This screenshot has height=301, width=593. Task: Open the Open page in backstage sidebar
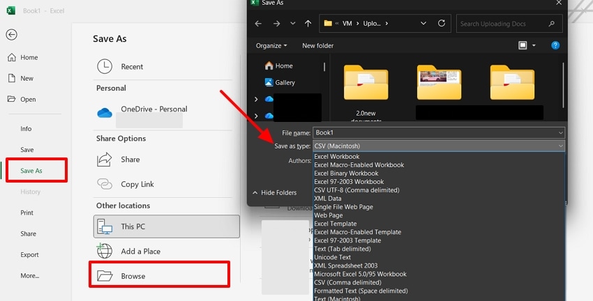tap(22, 100)
